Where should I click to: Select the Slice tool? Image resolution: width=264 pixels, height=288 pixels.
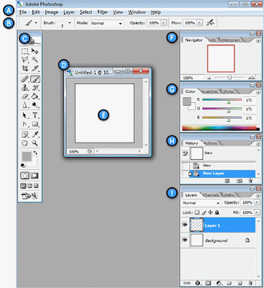[x=35, y=68]
